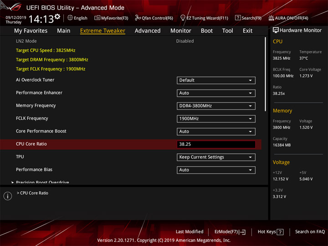Click +12V 12.152 V reading

281,179
